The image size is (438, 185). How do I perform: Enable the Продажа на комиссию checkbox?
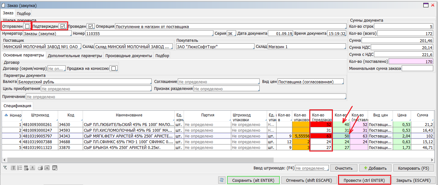click(113, 68)
